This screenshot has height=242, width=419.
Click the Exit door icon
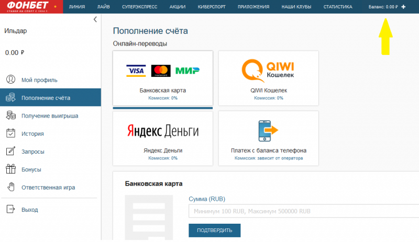(x=10, y=209)
